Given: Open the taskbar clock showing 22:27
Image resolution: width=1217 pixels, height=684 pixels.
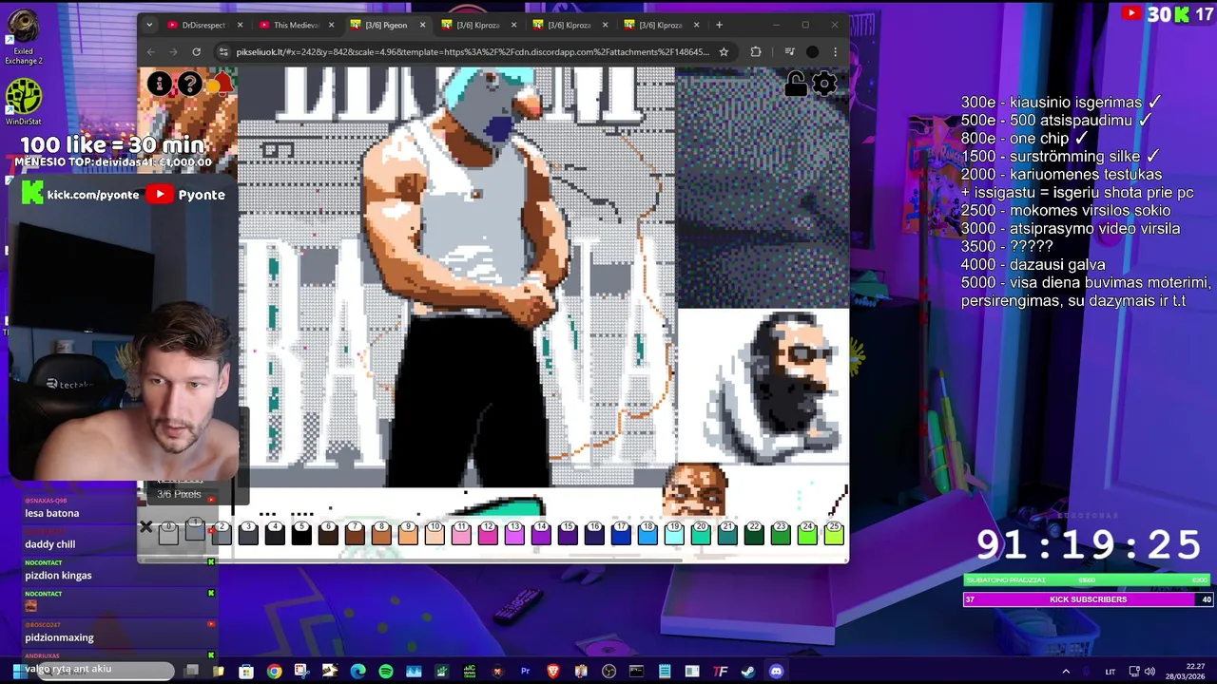Looking at the screenshot, I should coord(1185,672).
